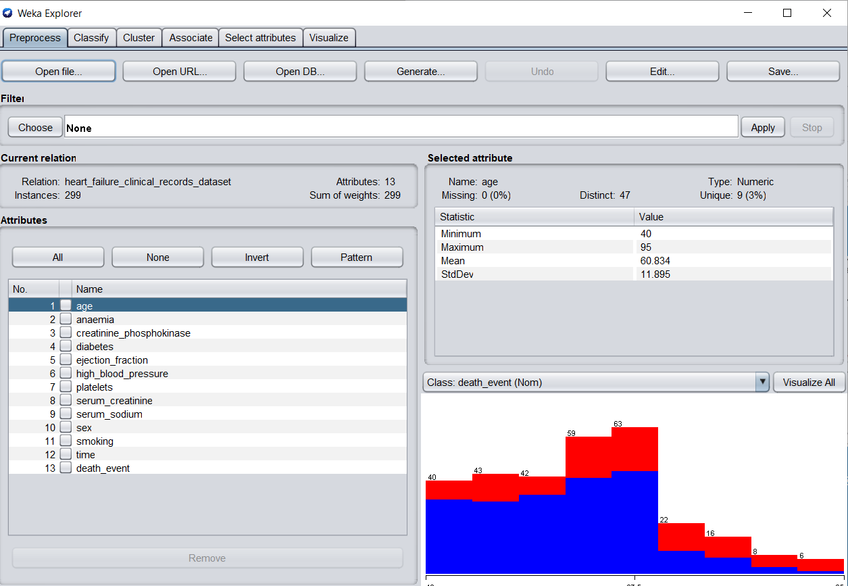
Task: Click the histogram bar labeled 40
Action: click(449, 527)
